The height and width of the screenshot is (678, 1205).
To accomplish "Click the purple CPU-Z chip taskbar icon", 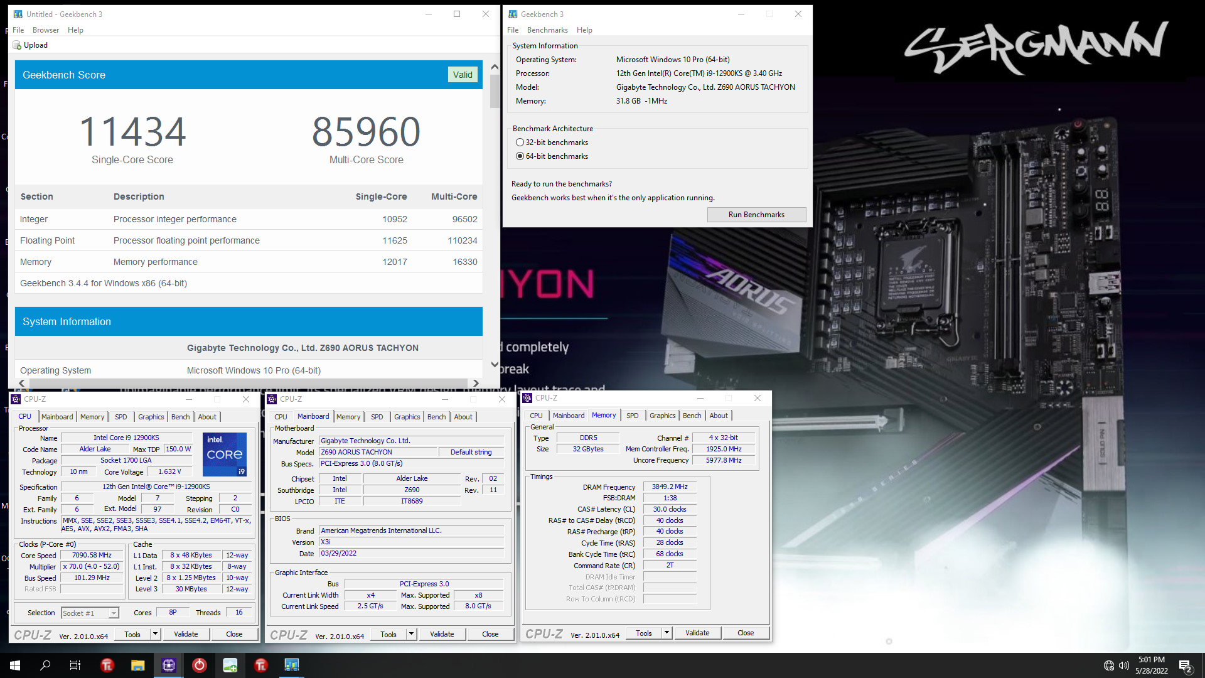I will pyautogui.click(x=168, y=665).
